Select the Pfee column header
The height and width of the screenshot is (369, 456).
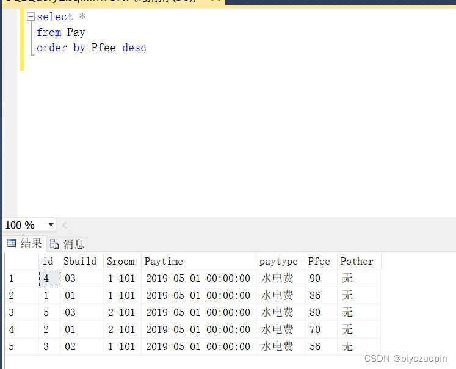click(x=321, y=261)
